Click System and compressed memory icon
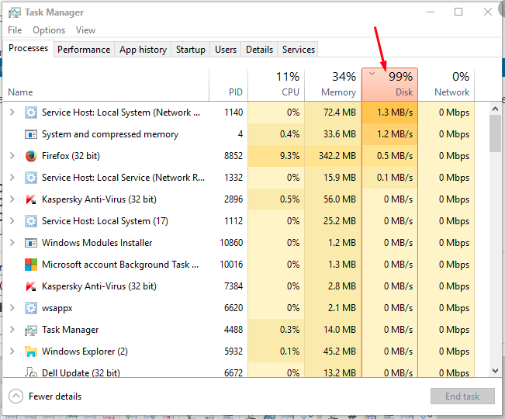Screen dimensions: 505x419 [31, 134]
